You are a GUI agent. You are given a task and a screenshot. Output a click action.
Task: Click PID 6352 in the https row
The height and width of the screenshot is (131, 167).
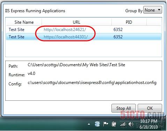118,37
